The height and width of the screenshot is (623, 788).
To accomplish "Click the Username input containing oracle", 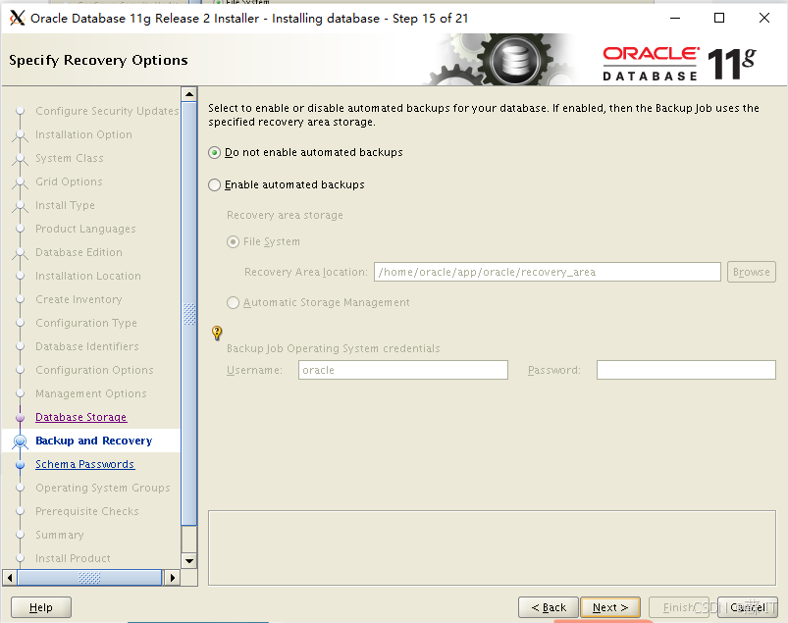I will (x=402, y=370).
